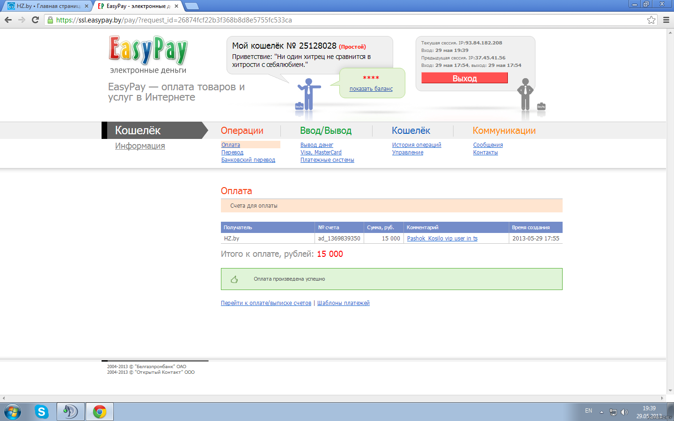Click the Операции section heading

[242, 131]
